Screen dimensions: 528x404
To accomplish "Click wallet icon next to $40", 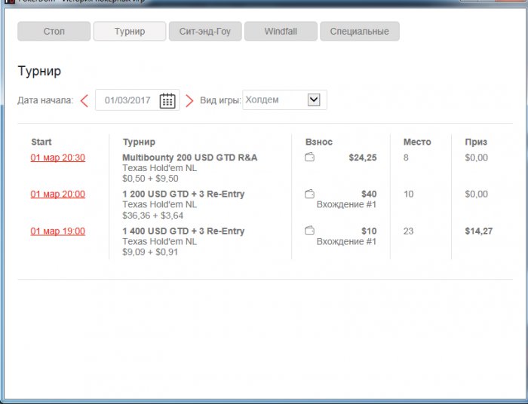I will (x=309, y=194).
